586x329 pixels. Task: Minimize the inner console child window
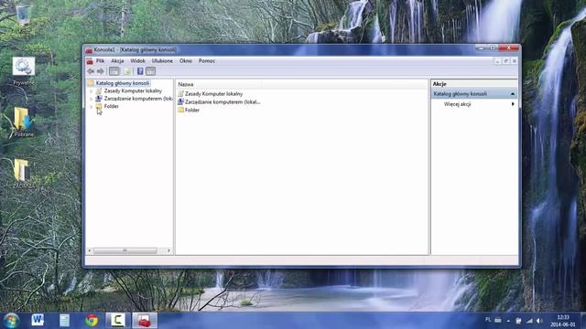[497, 61]
